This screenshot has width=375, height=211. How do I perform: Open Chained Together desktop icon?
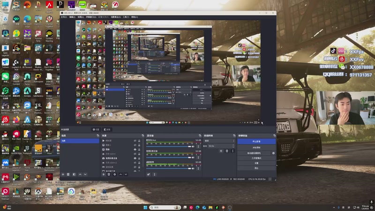(x=49, y=20)
